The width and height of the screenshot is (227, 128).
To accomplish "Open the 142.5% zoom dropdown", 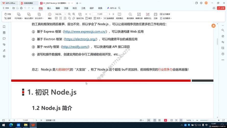I will pyautogui.click(x=65, y=14).
